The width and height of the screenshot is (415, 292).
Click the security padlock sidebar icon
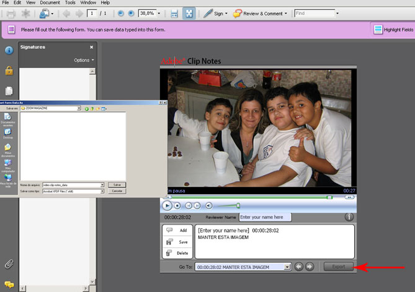pyautogui.click(x=9, y=71)
